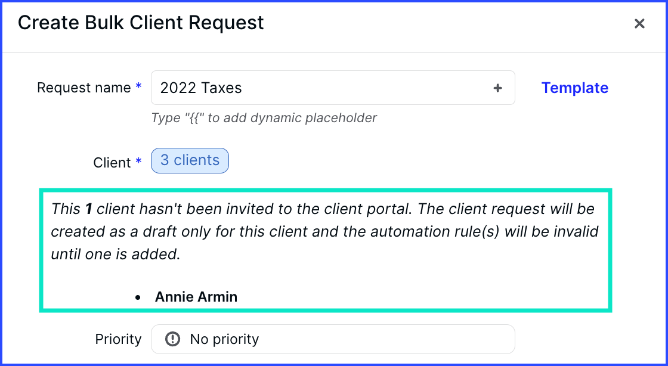Select Annie Armin in the uninvited list
Viewport: 668px width, 366px height.
coord(196,297)
